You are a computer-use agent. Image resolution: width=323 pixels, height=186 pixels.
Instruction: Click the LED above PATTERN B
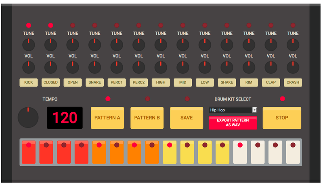[147, 99]
